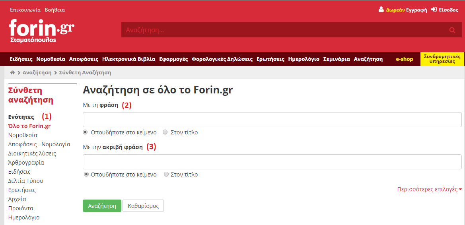Select Δελτία Τύπου section
465x225 pixels.
coord(26,181)
